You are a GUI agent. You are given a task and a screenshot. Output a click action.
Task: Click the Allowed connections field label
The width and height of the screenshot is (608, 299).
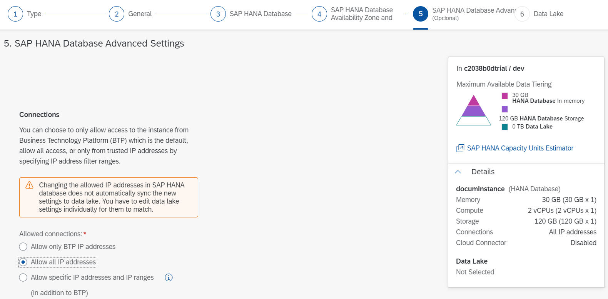[51, 234]
